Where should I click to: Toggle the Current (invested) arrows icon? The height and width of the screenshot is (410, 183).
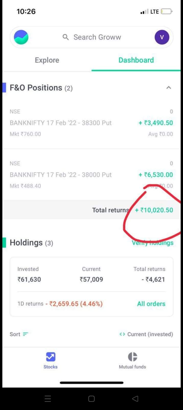point(122,334)
